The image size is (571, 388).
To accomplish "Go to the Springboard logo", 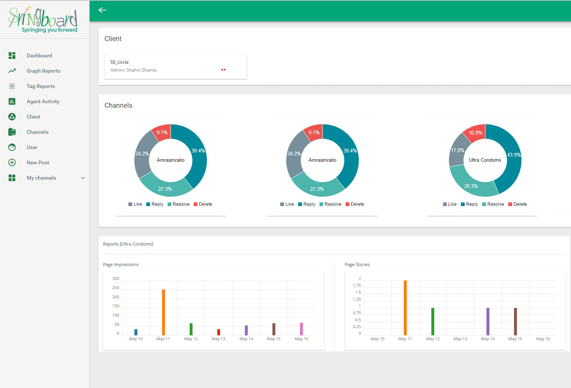I will [x=43, y=20].
